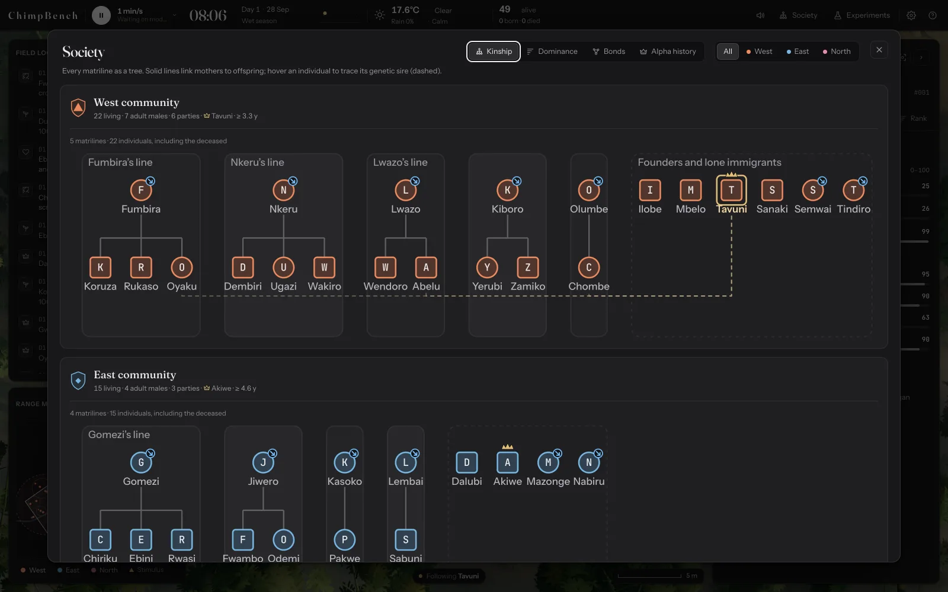Screen dimensions: 948x592
Task: Select Fumbira's node in the kinship tree
Action: click(x=141, y=190)
